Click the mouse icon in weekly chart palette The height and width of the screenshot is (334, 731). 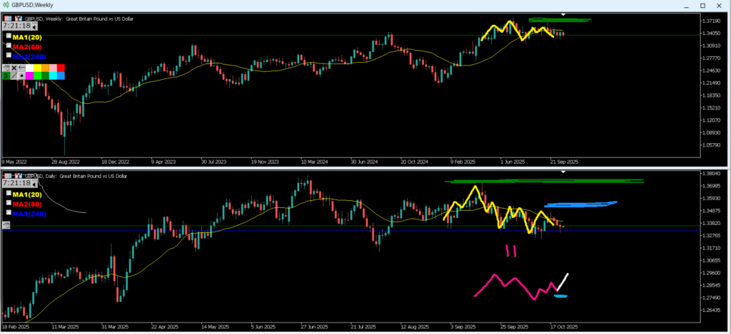point(5,68)
